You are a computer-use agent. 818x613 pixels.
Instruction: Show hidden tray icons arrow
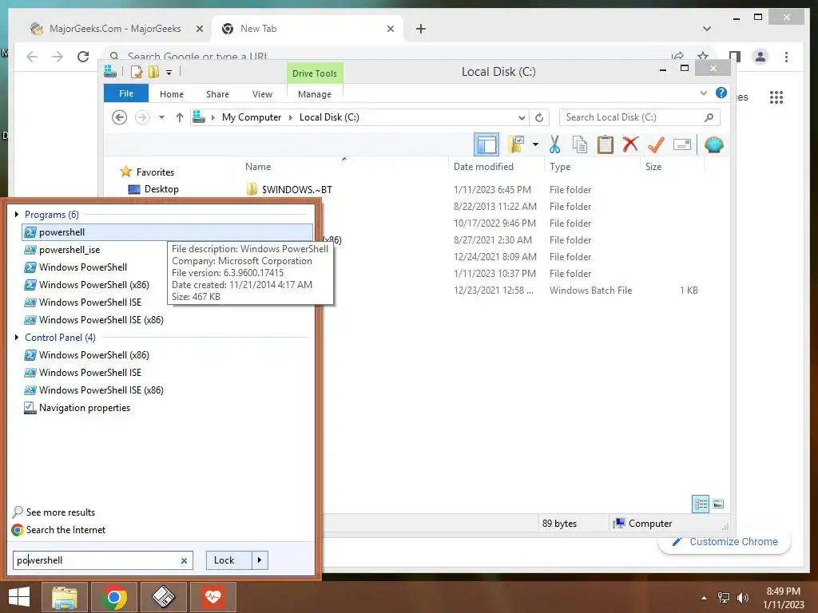(705, 598)
